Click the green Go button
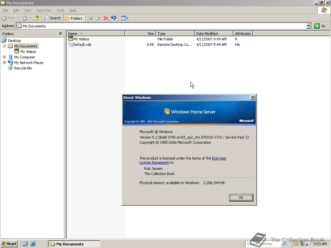This screenshot has height=248, width=331. (320, 26)
